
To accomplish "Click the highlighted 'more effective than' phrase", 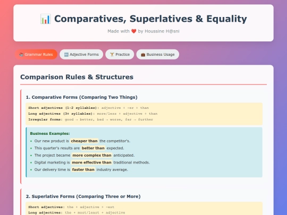I will coord(92,162).
